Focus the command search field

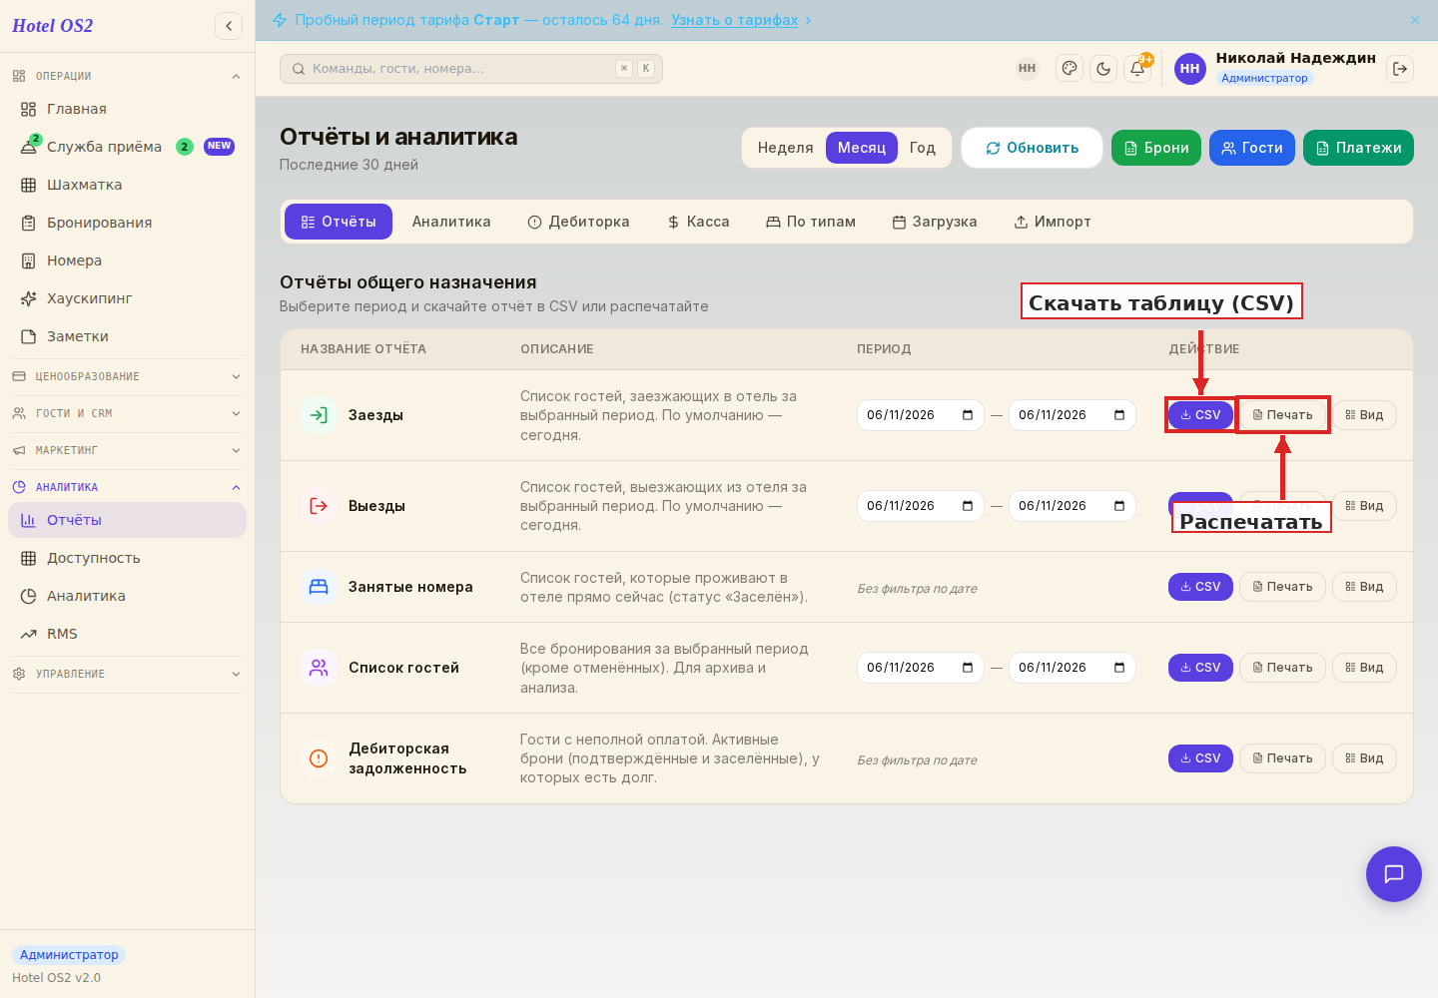tap(471, 69)
